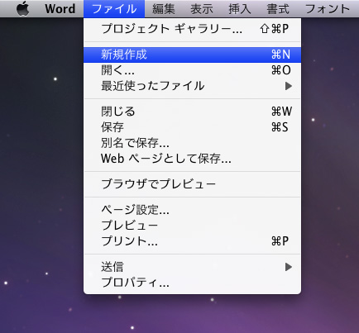Open the 挿入 menu

[240, 8]
